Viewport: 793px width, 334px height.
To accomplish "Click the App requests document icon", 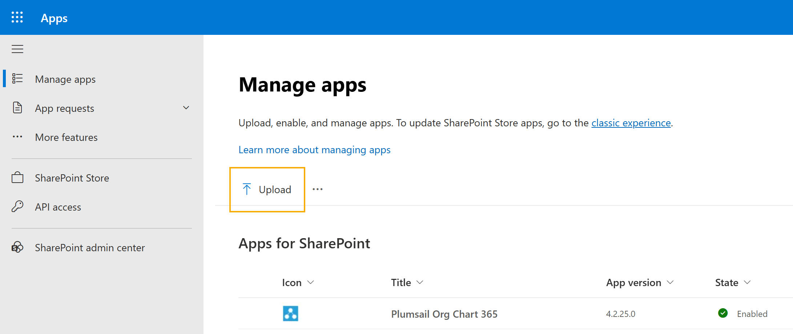I will pos(17,107).
